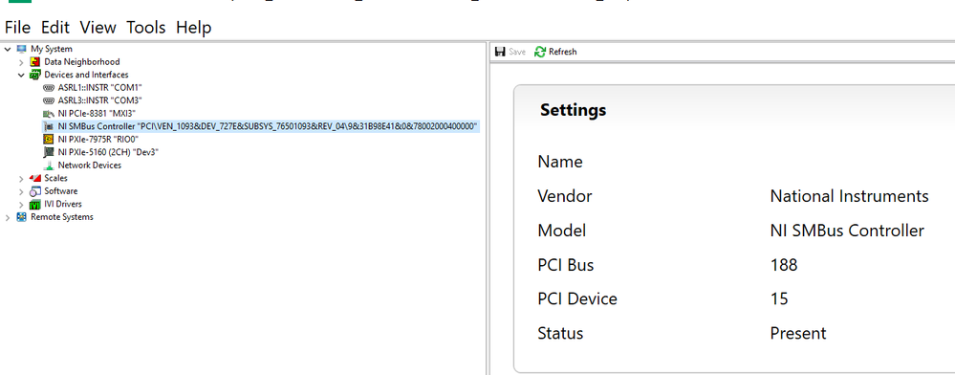The height and width of the screenshot is (375, 955).
Task: Select ASRL3::INSTR "COM3" device
Action: pyautogui.click(x=99, y=100)
